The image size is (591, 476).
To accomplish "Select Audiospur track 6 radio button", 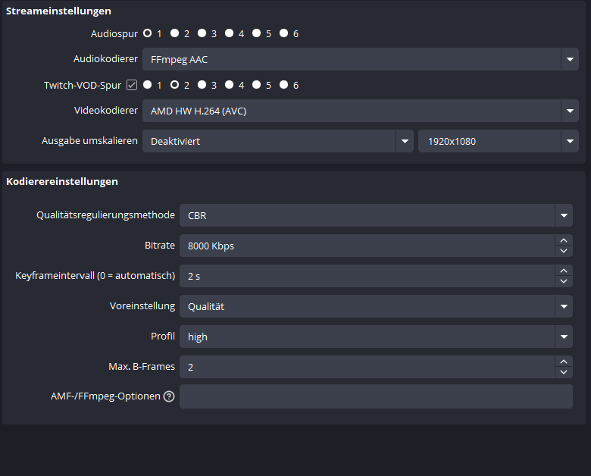I will 284,33.
